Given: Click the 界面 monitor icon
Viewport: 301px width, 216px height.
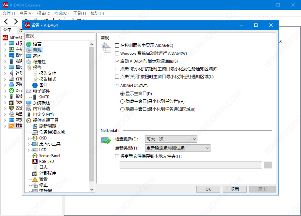Looking at the screenshot, I should click(x=29, y=56).
